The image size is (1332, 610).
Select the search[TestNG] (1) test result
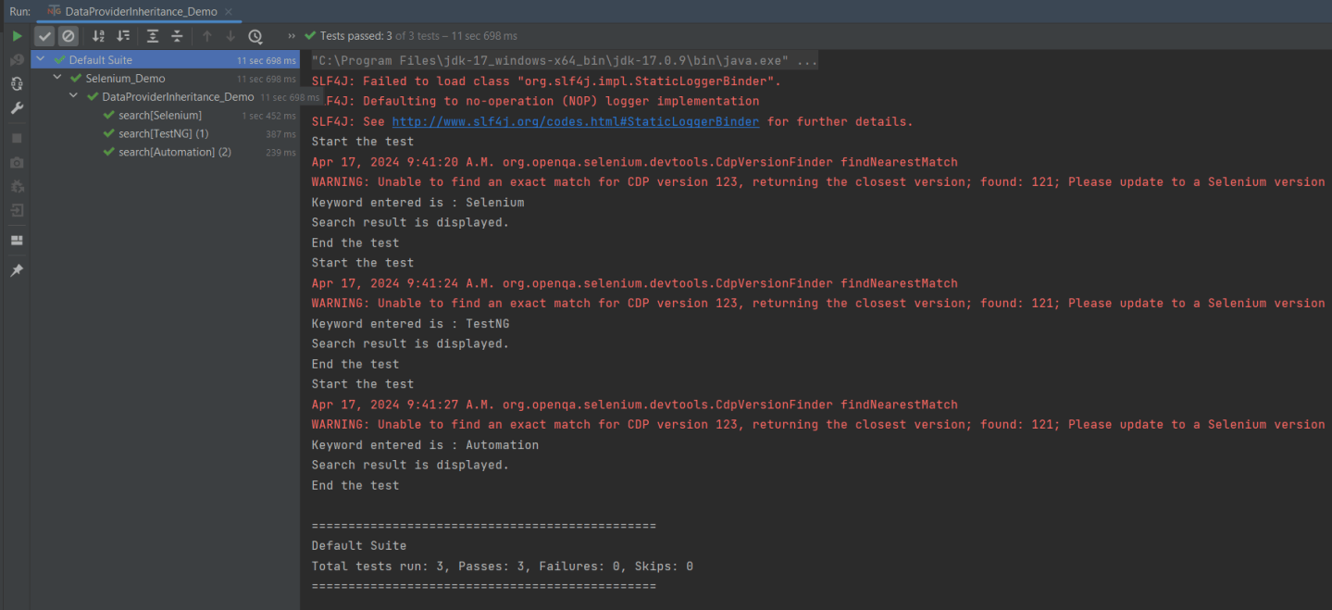coord(164,133)
